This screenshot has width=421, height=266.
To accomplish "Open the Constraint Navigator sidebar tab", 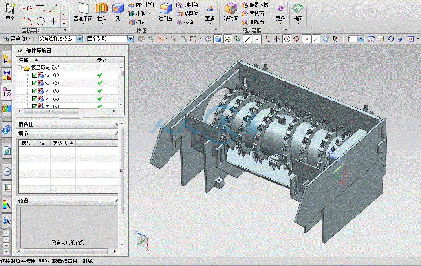I will (7, 75).
